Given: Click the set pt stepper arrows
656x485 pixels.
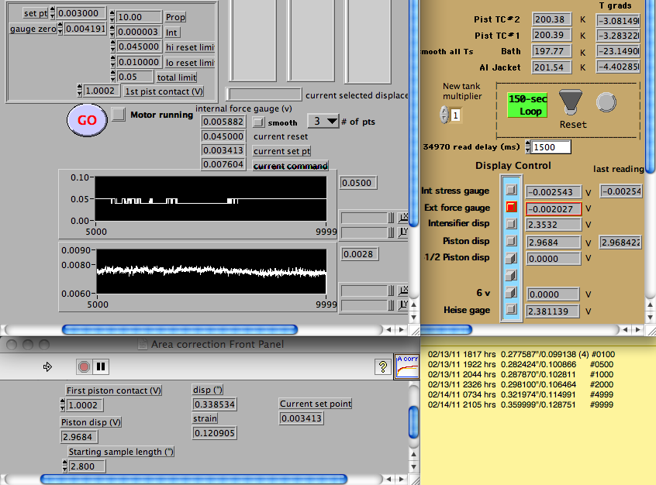Looking at the screenshot, I should (x=53, y=13).
